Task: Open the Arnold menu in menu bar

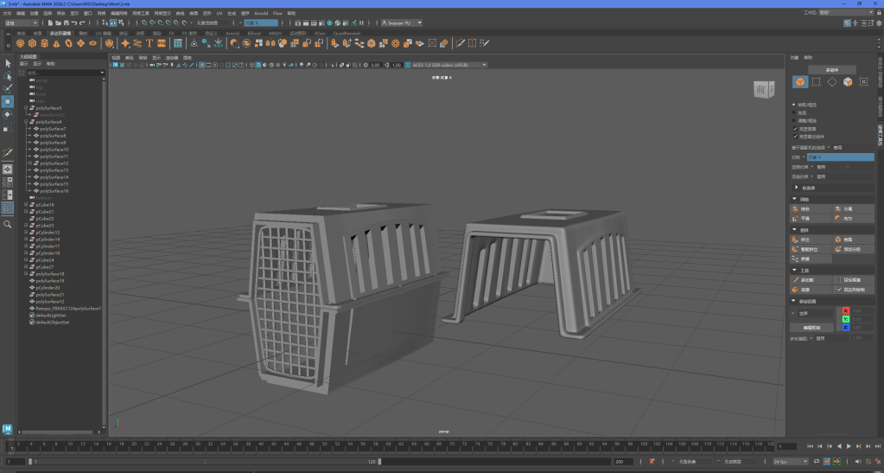Action: [x=260, y=14]
